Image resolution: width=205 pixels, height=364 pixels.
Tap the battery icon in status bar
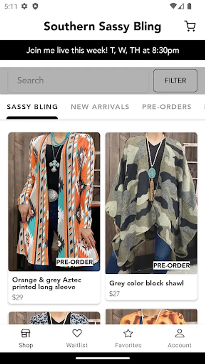(x=190, y=6)
